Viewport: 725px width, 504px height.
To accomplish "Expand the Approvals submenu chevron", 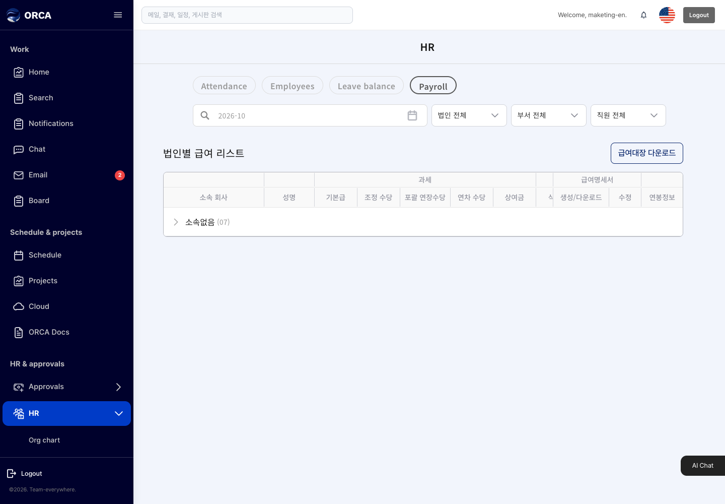I will click(x=118, y=387).
